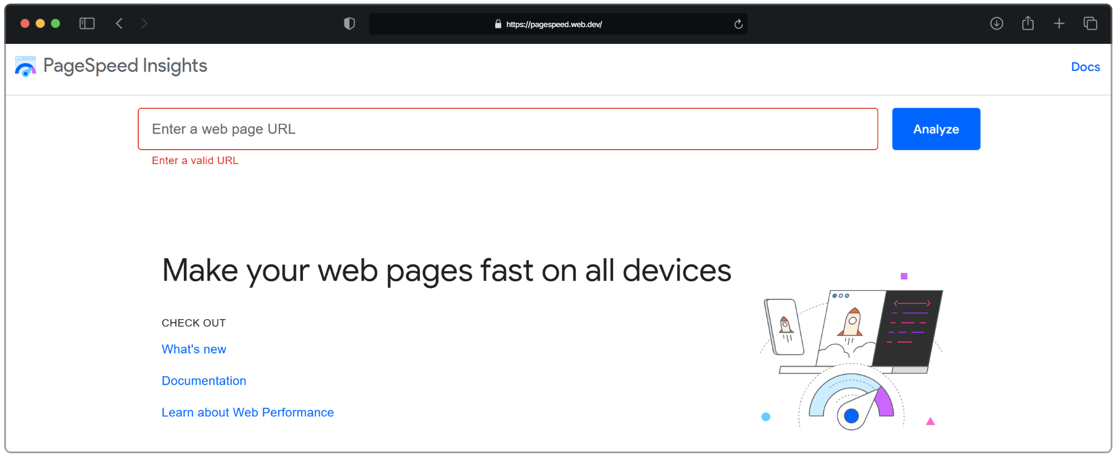
Task: Open Learn about Web Performance link
Action: [x=248, y=412]
